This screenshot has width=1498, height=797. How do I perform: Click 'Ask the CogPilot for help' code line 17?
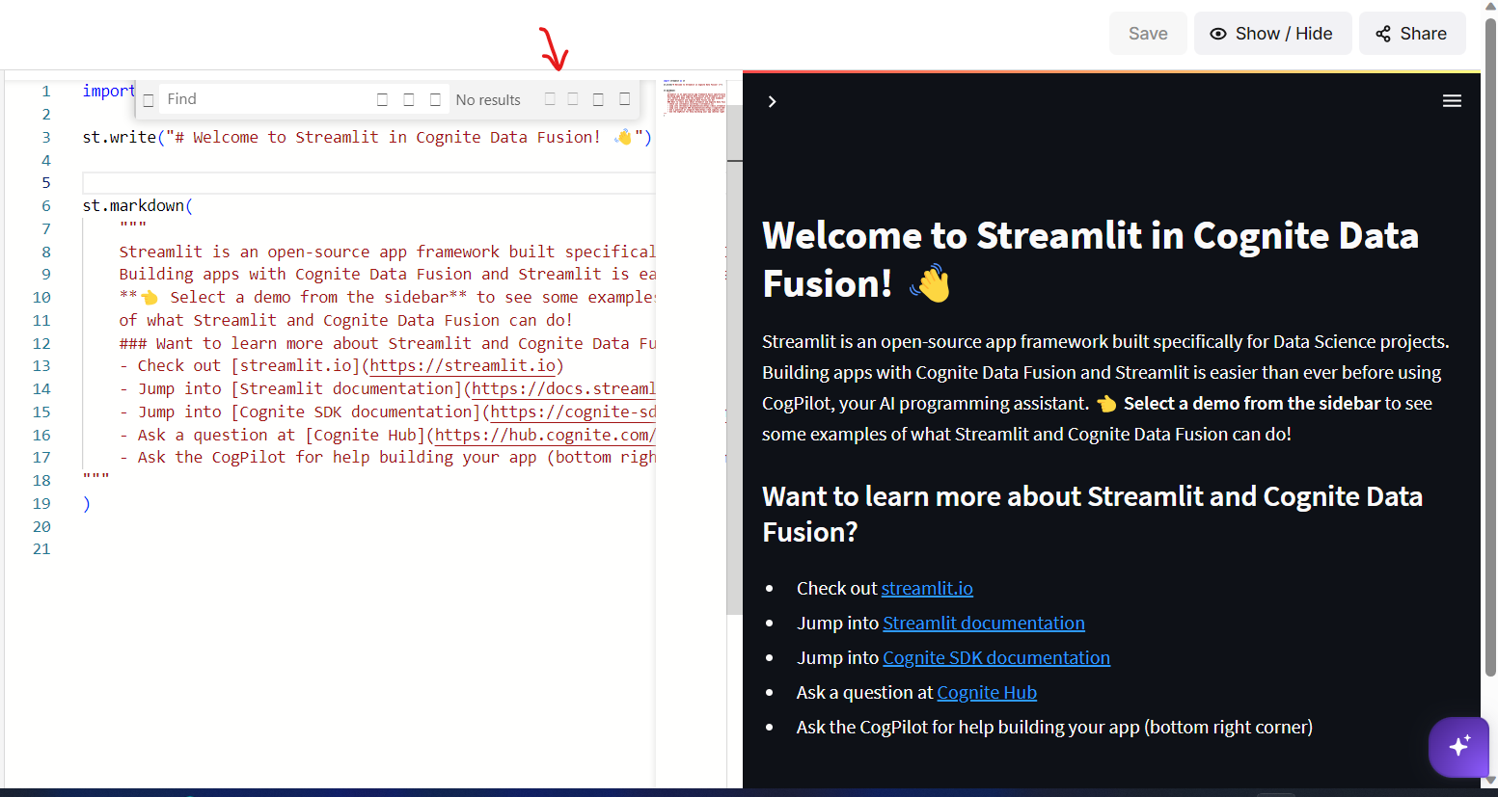[x=387, y=457]
